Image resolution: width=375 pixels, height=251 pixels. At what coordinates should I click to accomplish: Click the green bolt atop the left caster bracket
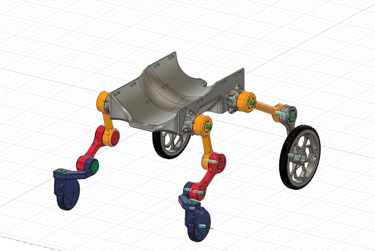(61, 171)
